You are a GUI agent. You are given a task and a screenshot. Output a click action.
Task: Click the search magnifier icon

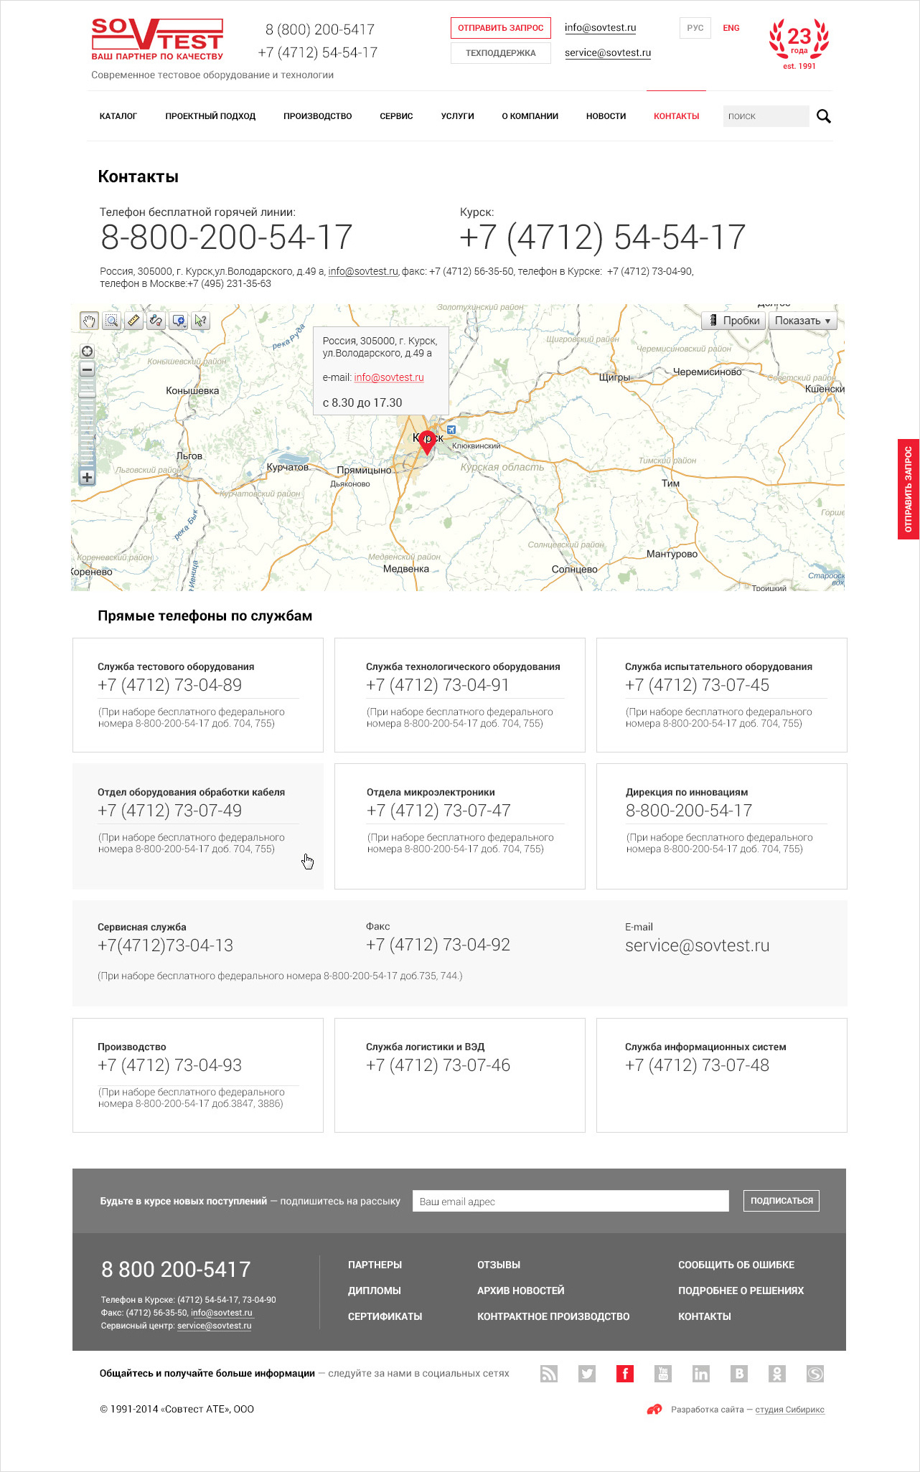824,116
